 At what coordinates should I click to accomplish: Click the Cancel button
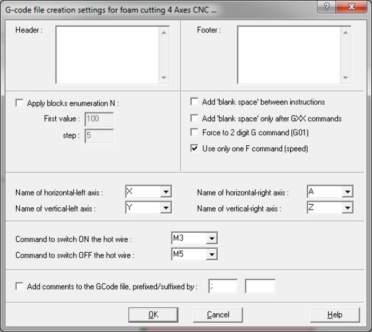[218, 315]
